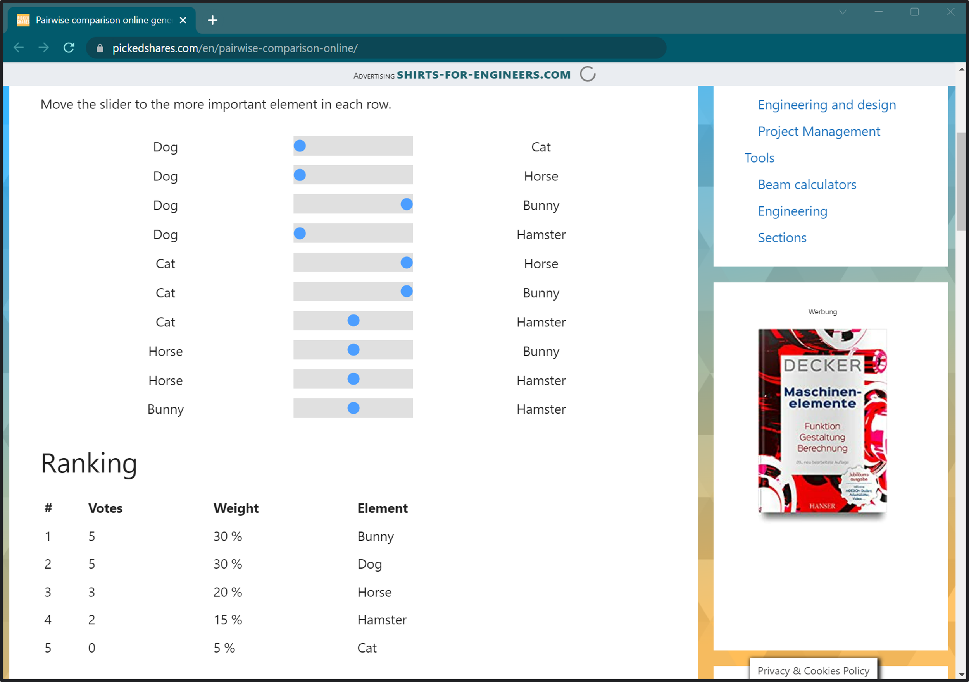
Task: Open the Sections link
Action: click(x=782, y=237)
